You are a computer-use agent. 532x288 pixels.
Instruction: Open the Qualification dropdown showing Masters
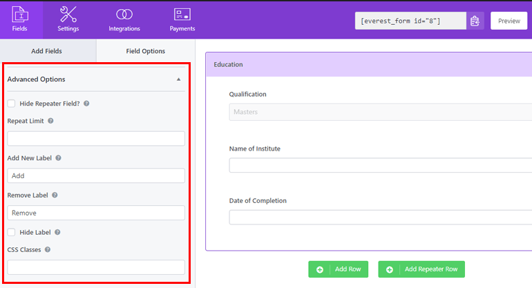pyautogui.click(x=380, y=112)
